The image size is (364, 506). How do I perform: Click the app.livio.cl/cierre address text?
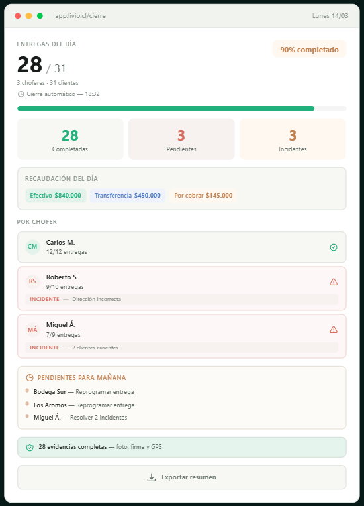click(x=80, y=16)
